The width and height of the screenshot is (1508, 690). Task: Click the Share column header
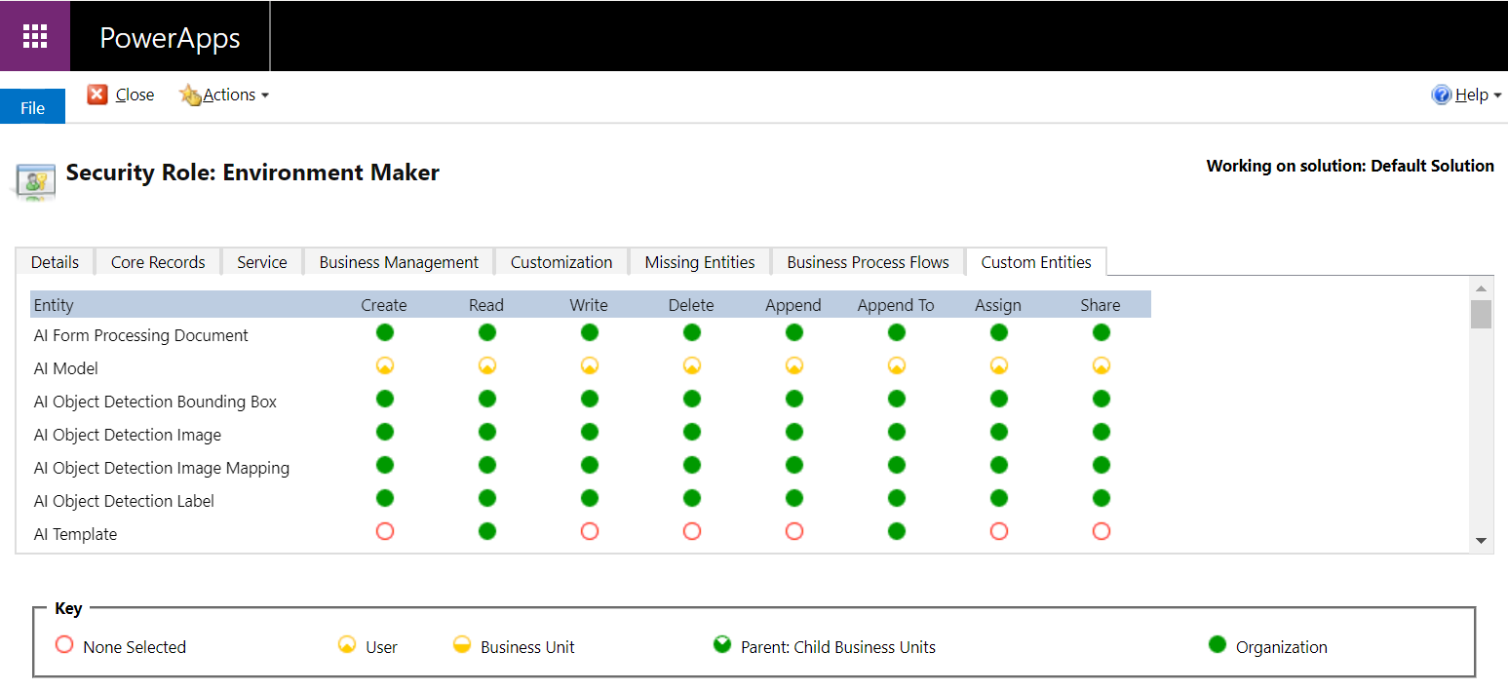(x=1101, y=305)
